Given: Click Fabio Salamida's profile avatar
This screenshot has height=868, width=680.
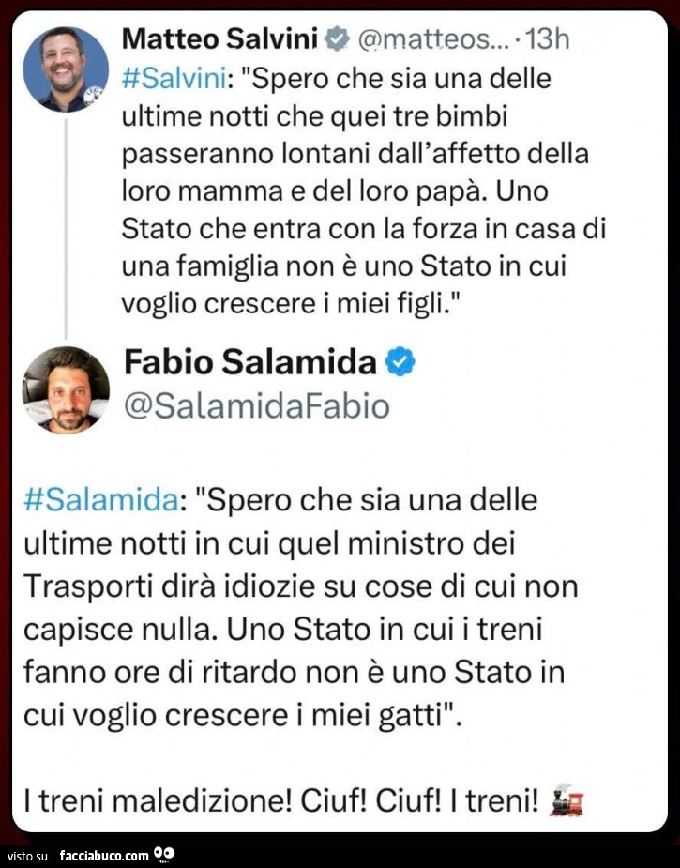Looking at the screenshot, I should tap(64, 389).
